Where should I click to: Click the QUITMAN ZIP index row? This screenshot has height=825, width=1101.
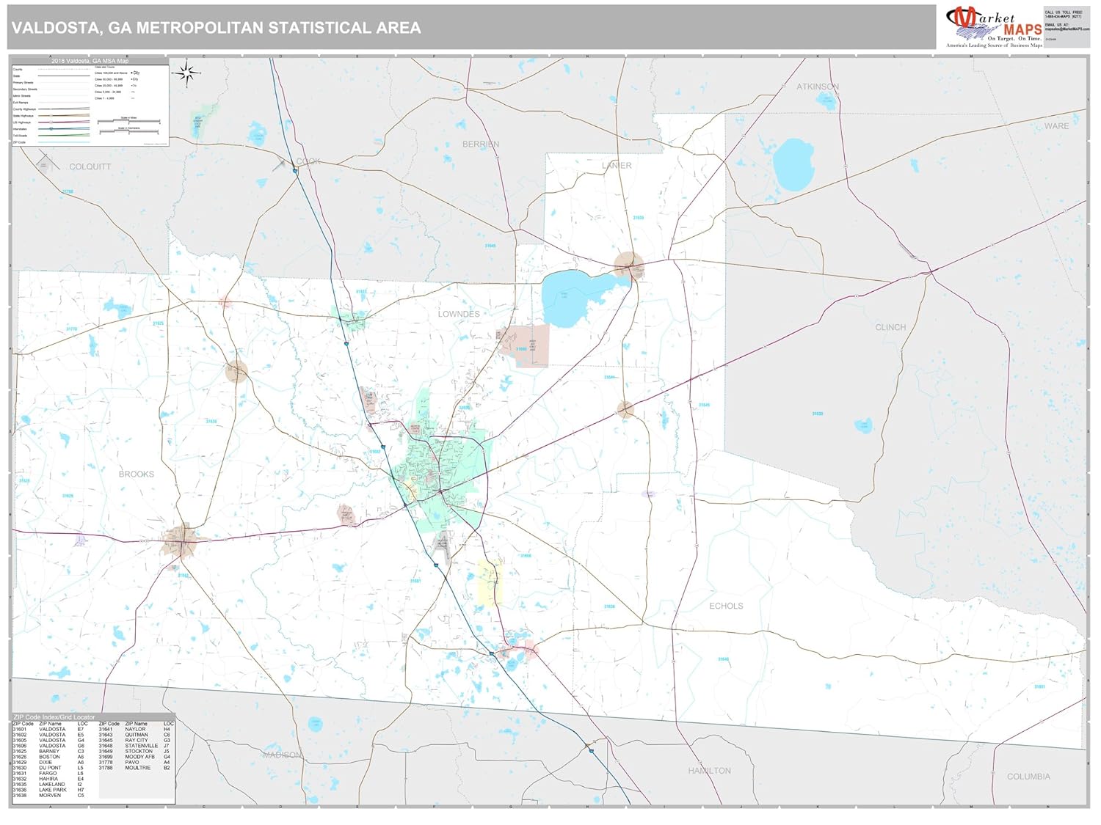click(136, 735)
